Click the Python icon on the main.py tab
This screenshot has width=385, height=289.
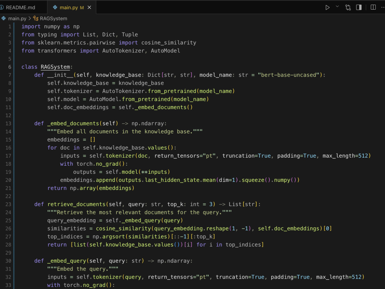point(55,7)
